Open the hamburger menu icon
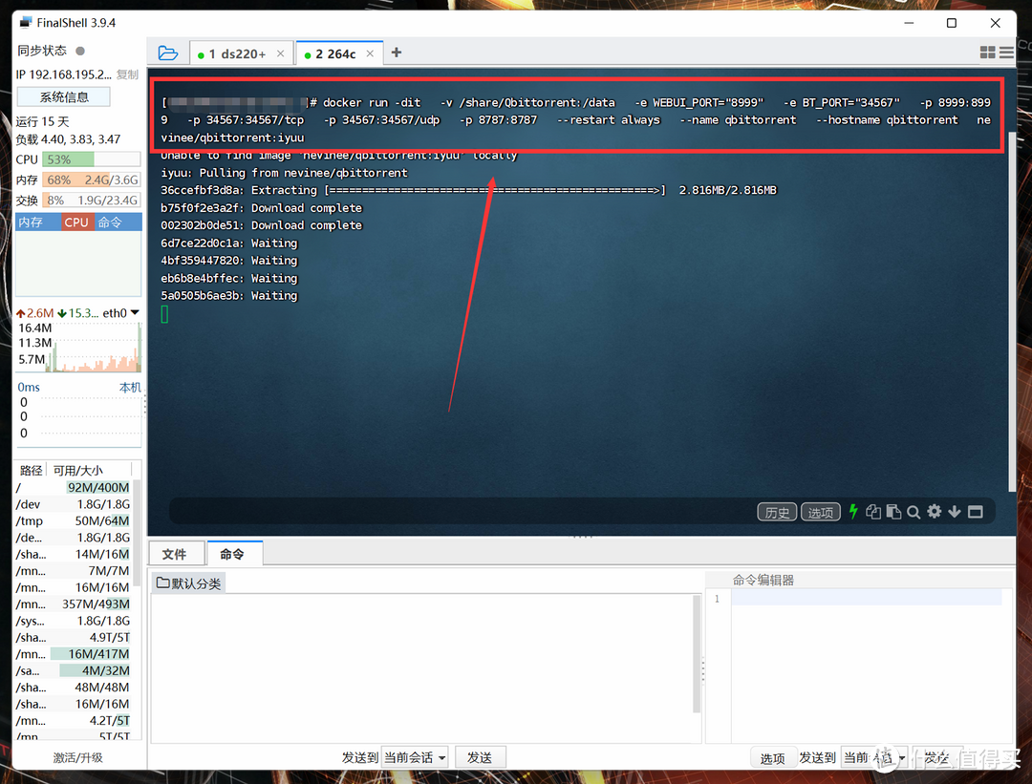This screenshot has height=784, width=1032. click(x=1006, y=53)
